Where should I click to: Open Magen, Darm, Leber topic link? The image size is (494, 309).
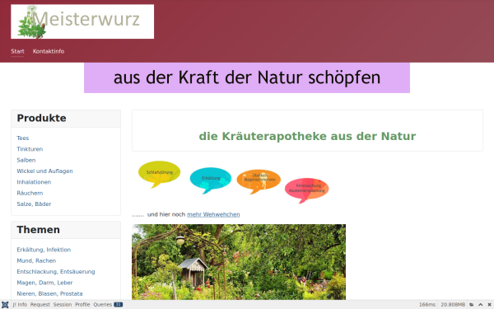click(x=44, y=283)
